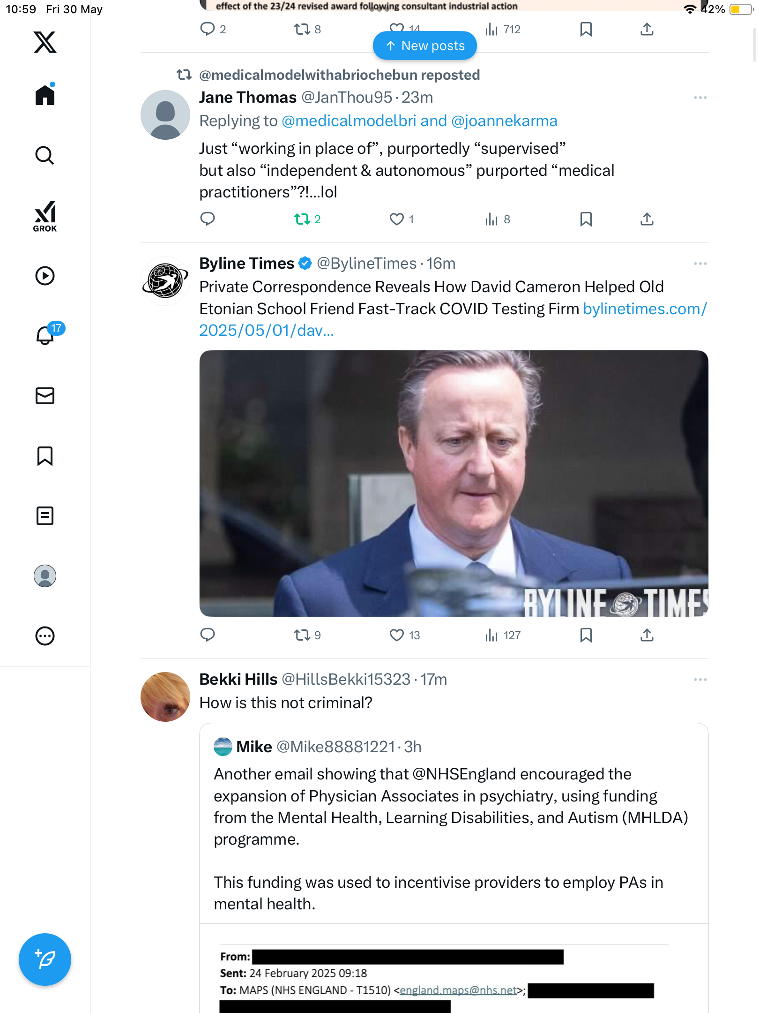Open the video play tab icon
Image resolution: width=759 pixels, height=1013 pixels.
pos(45,276)
